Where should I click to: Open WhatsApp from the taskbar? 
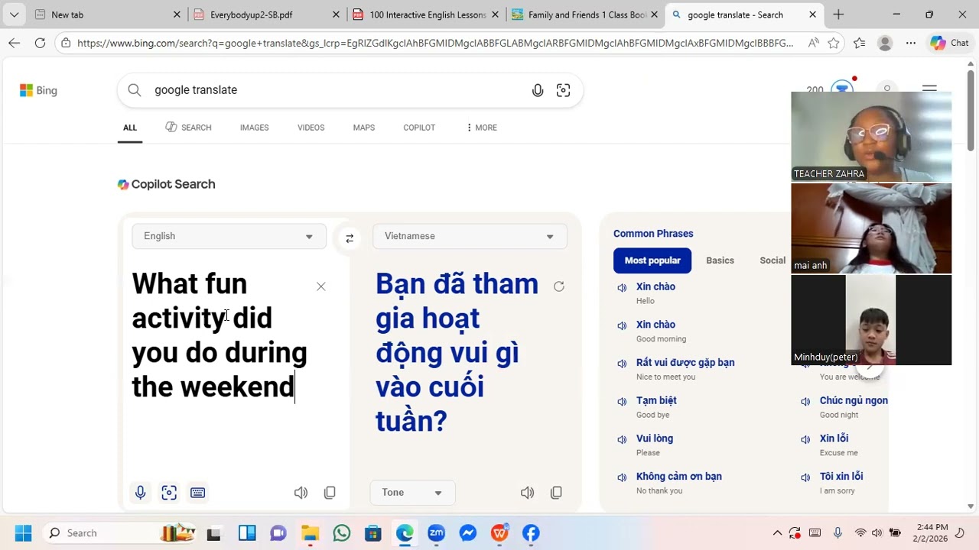pyautogui.click(x=342, y=533)
